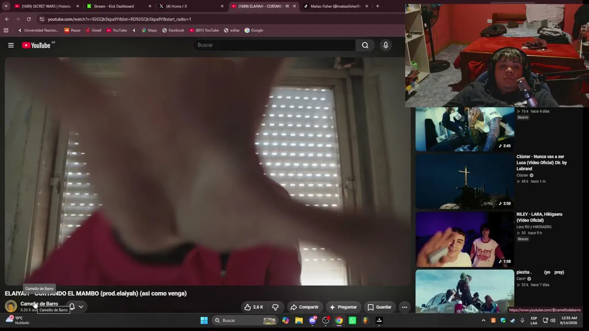Reload the current YouTube page
Viewport: 589px width, 331px height.
pyautogui.click(x=29, y=19)
